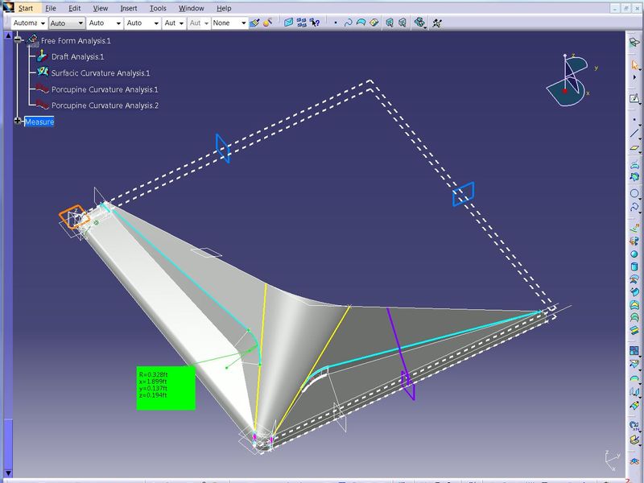Screen dimensions: 644x483
Task: Select Porcupine Curvature Analysis.1 in the tree
Action: click(105, 89)
